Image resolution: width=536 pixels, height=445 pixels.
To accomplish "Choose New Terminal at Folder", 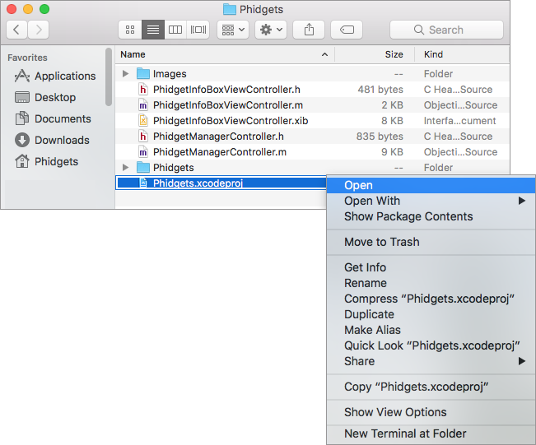I will (x=431, y=433).
